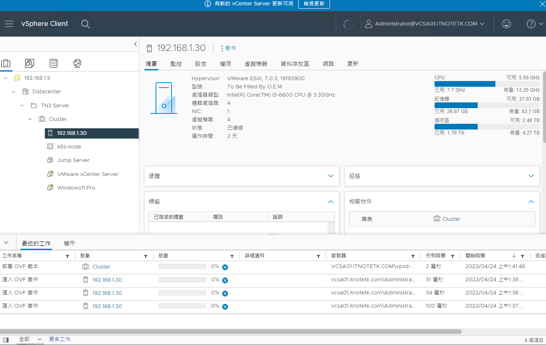Viewport: 546px width, 345px height.
Task: Collapse the Datacenter tree node
Action: [14, 92]
